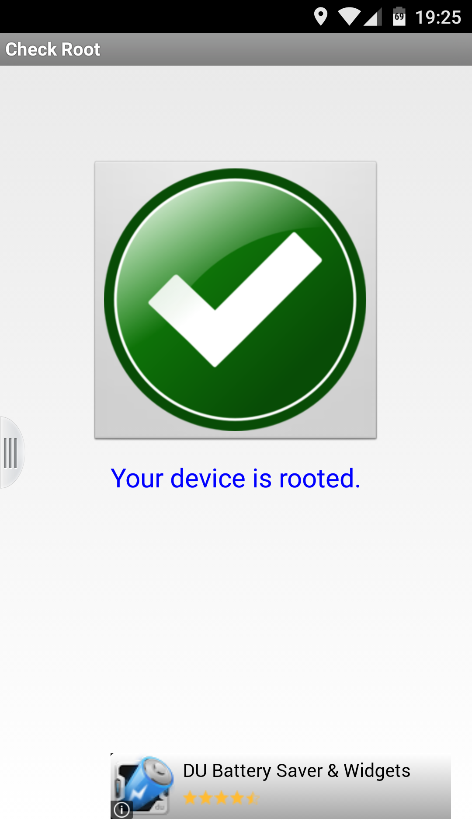The image size is (472, 840).
Task: Click the Check Root title
Action: point(53,49)
